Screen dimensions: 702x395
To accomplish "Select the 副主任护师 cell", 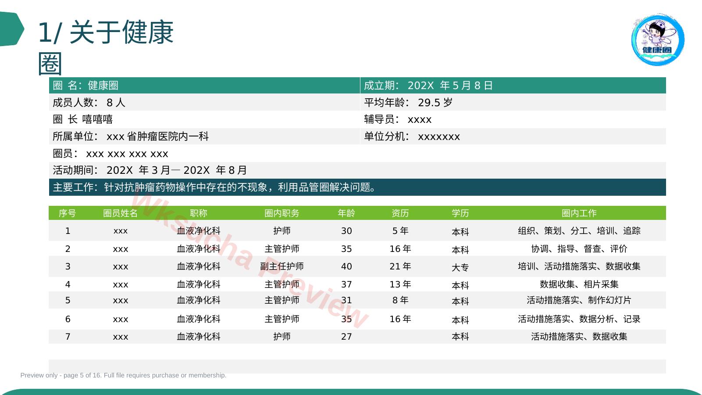I will (x=282, y=266).
